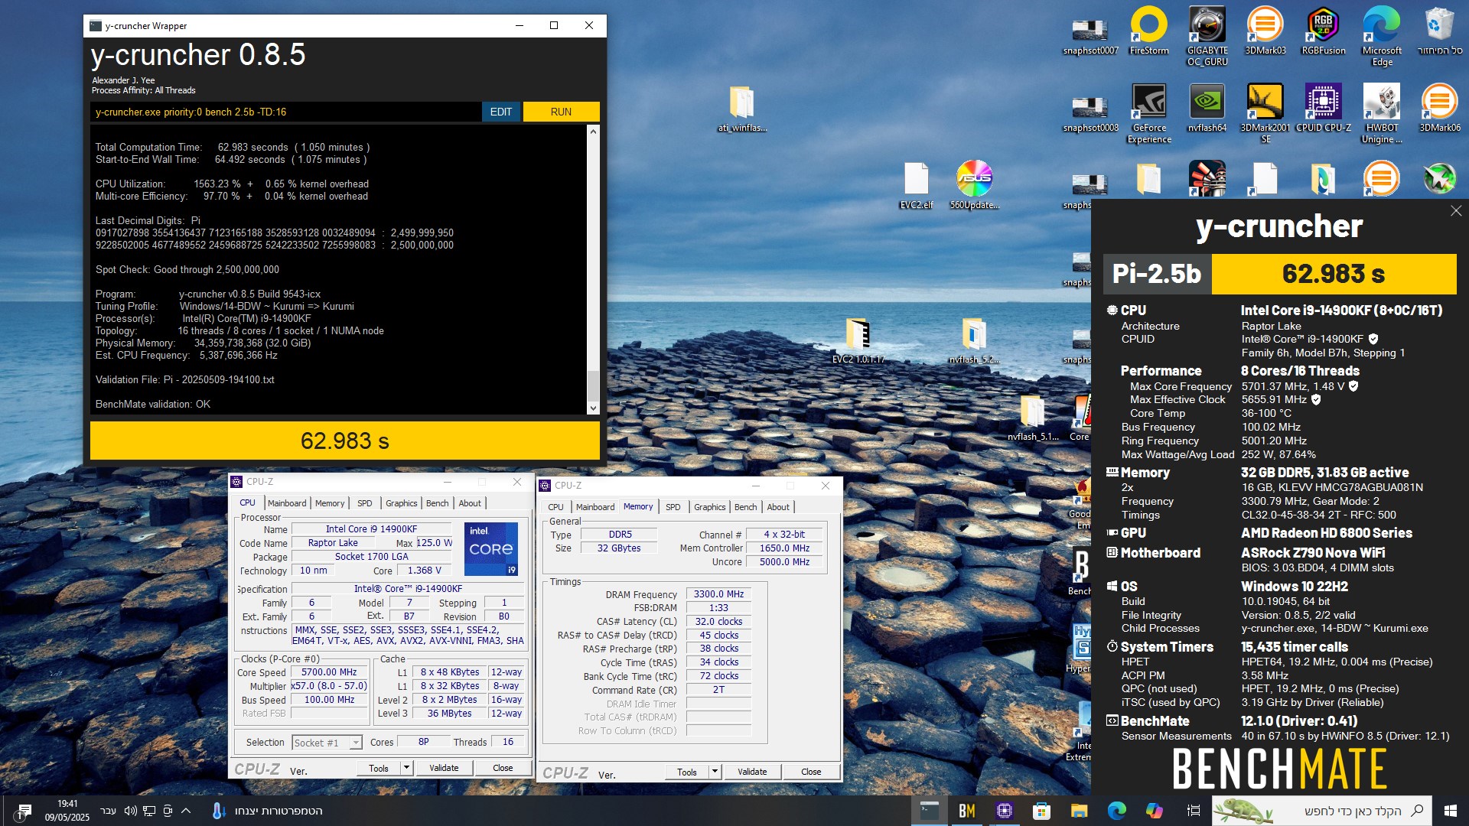Open the nvflash64 desktop icon
This screenshot has width=1469, height=826.
pyautogui.click(x=1207, y=108)
